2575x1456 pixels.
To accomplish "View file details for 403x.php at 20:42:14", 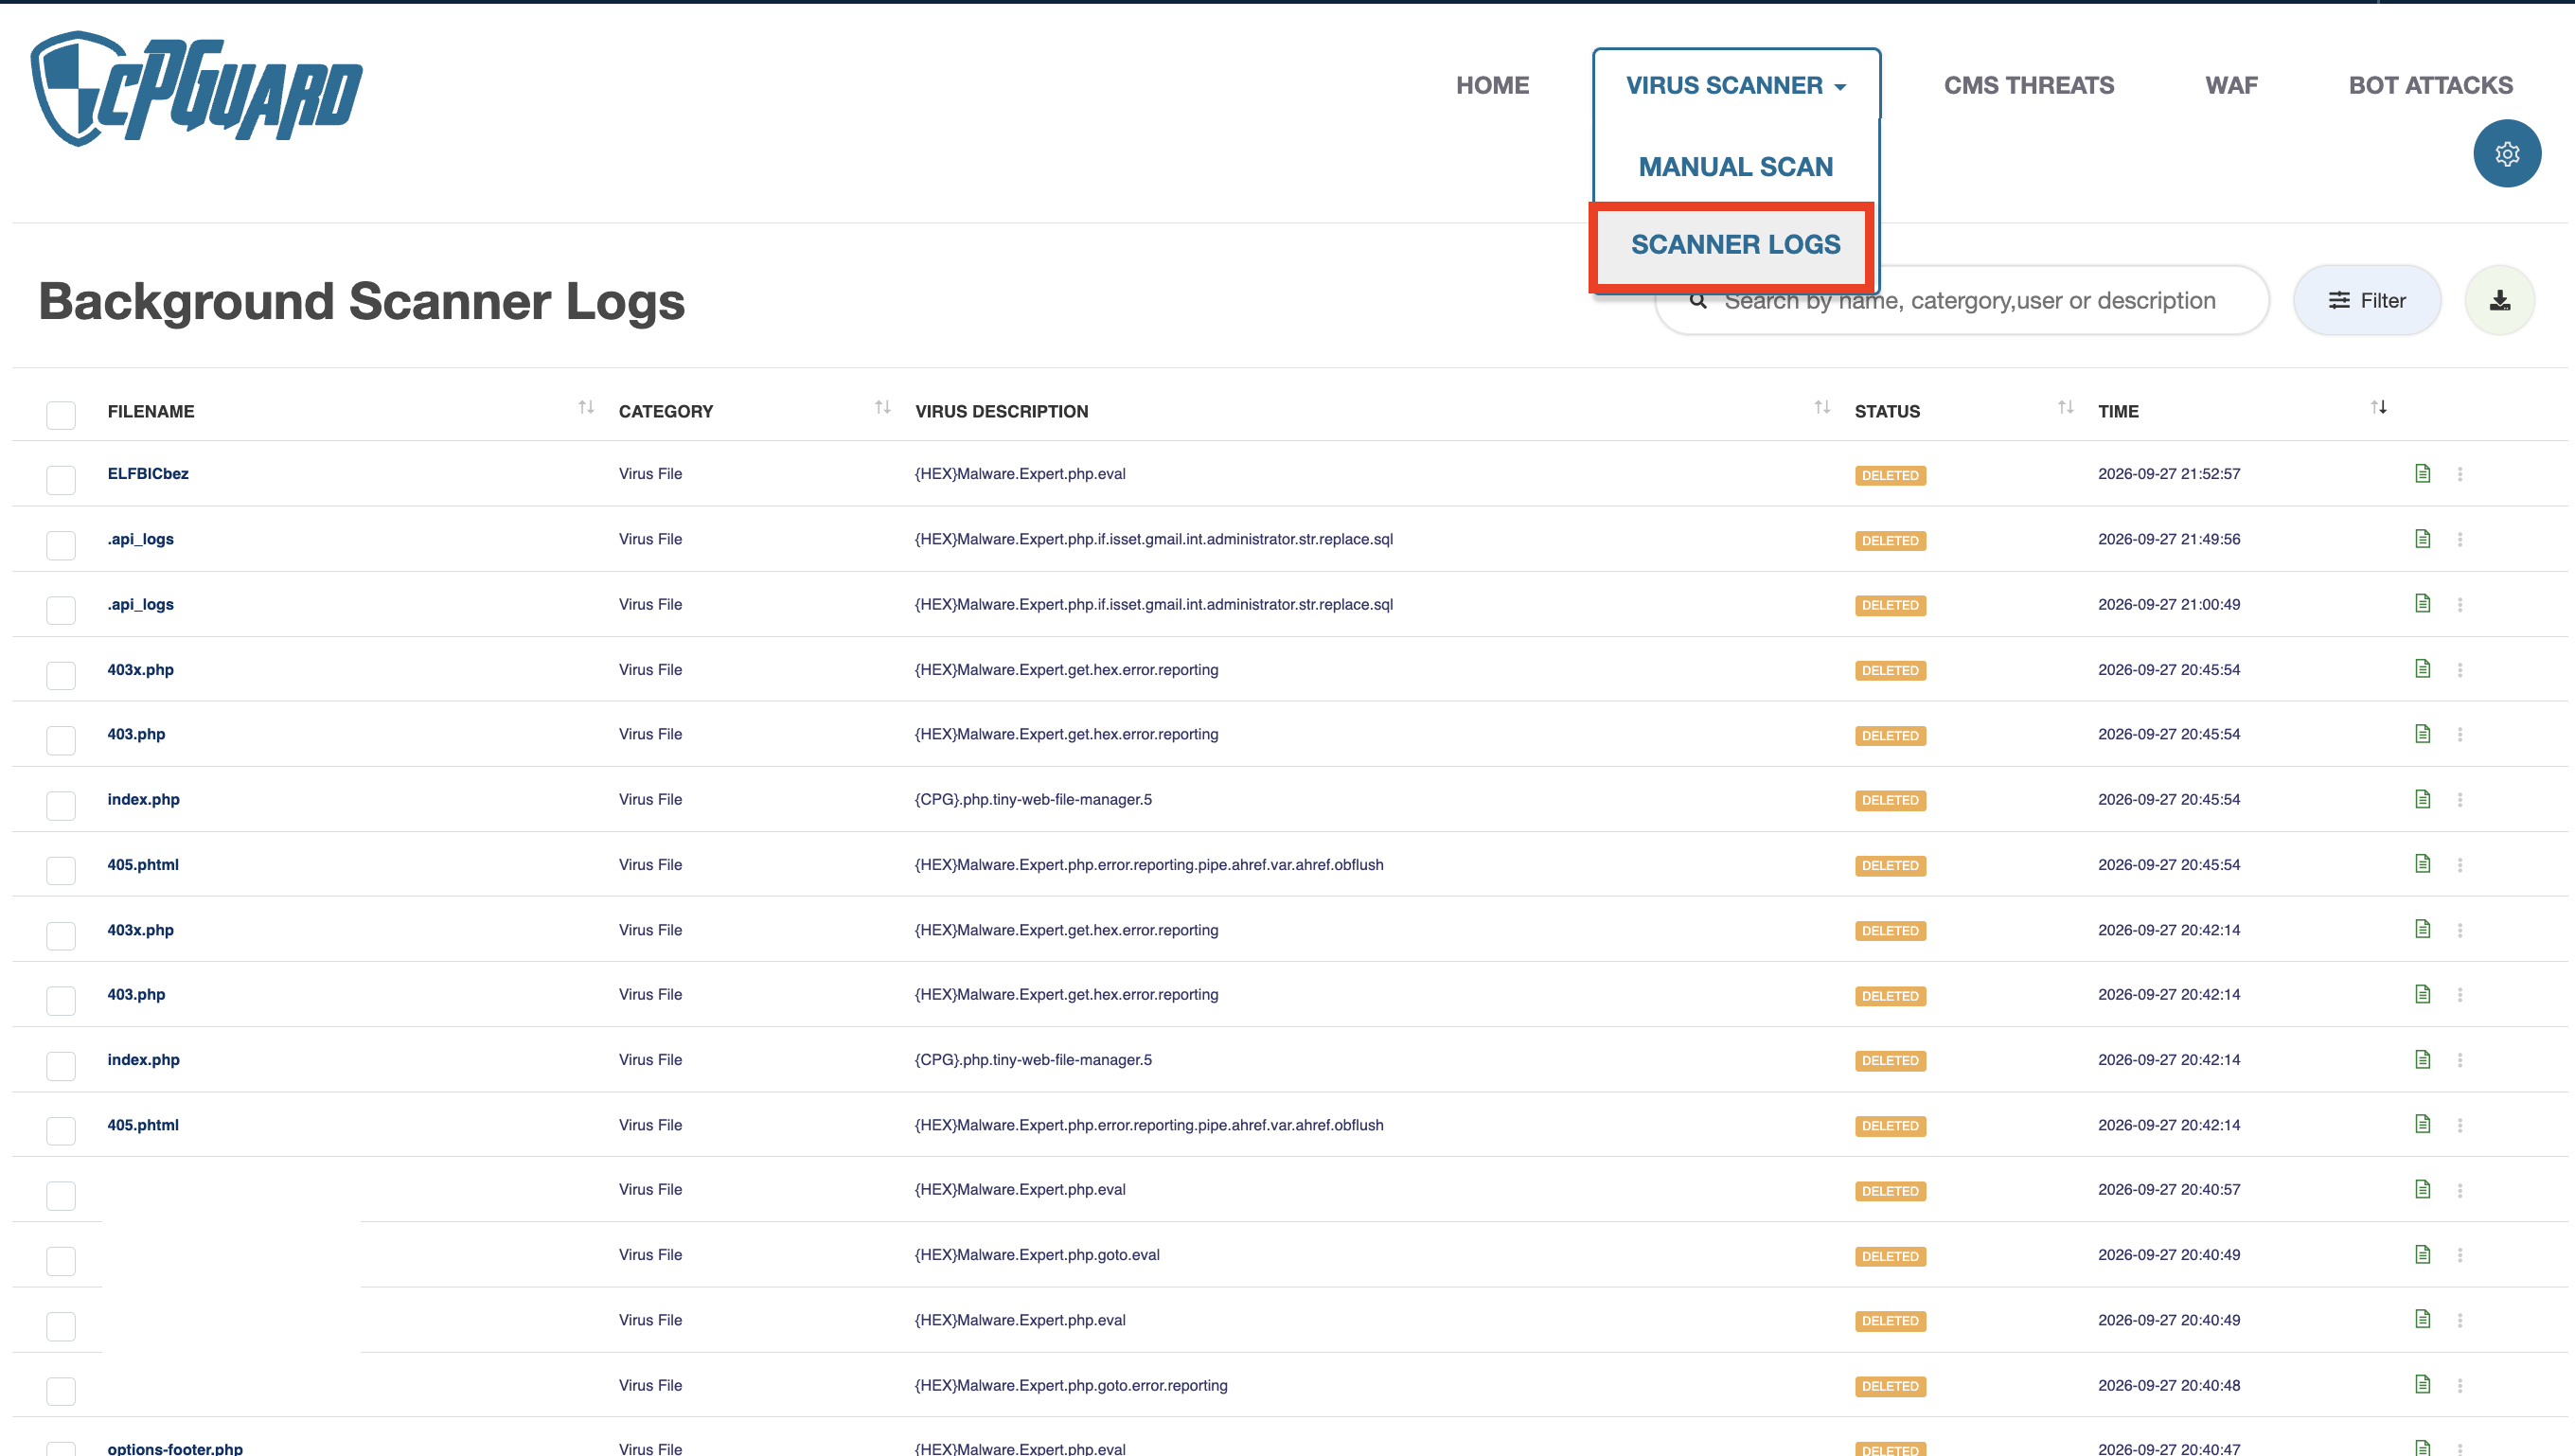I will click(x=2422, y=929).
